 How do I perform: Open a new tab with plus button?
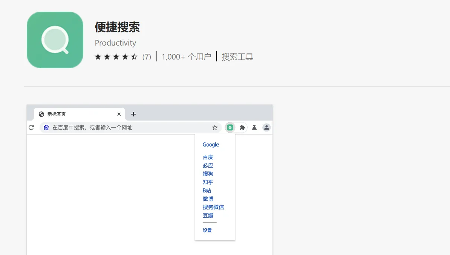(133, 114)
